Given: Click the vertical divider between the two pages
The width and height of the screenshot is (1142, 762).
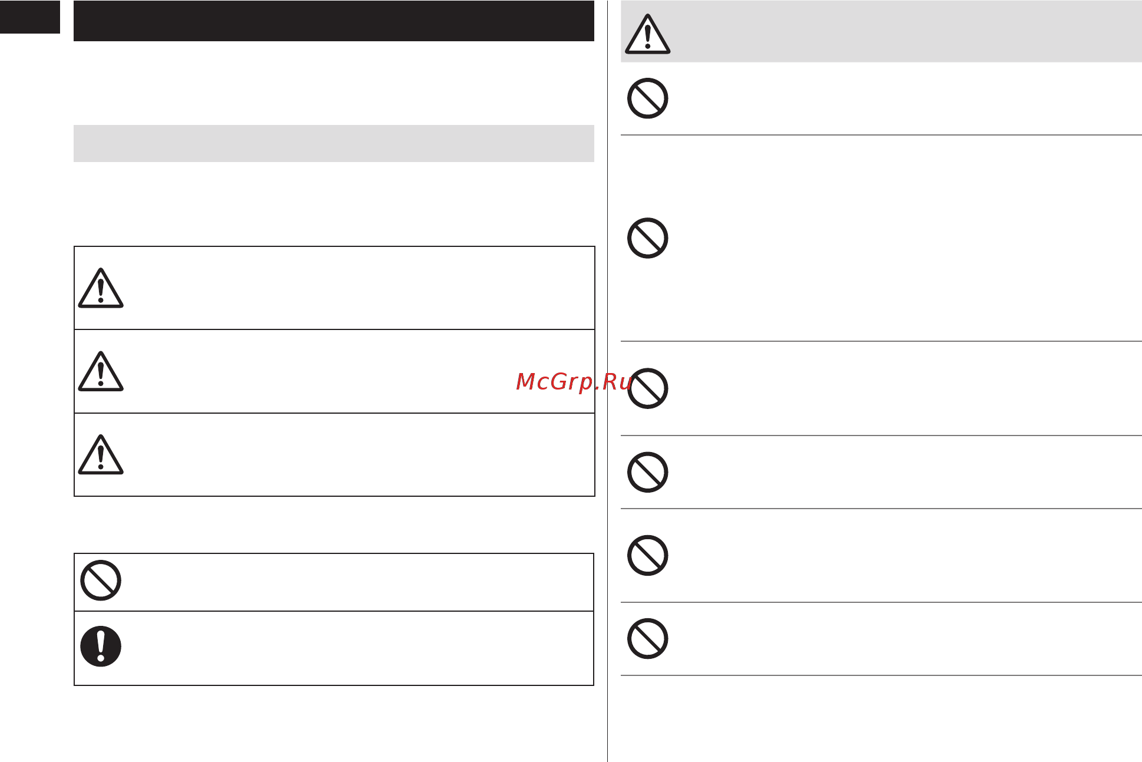Looking at the screenshot, I should point(607,381).
